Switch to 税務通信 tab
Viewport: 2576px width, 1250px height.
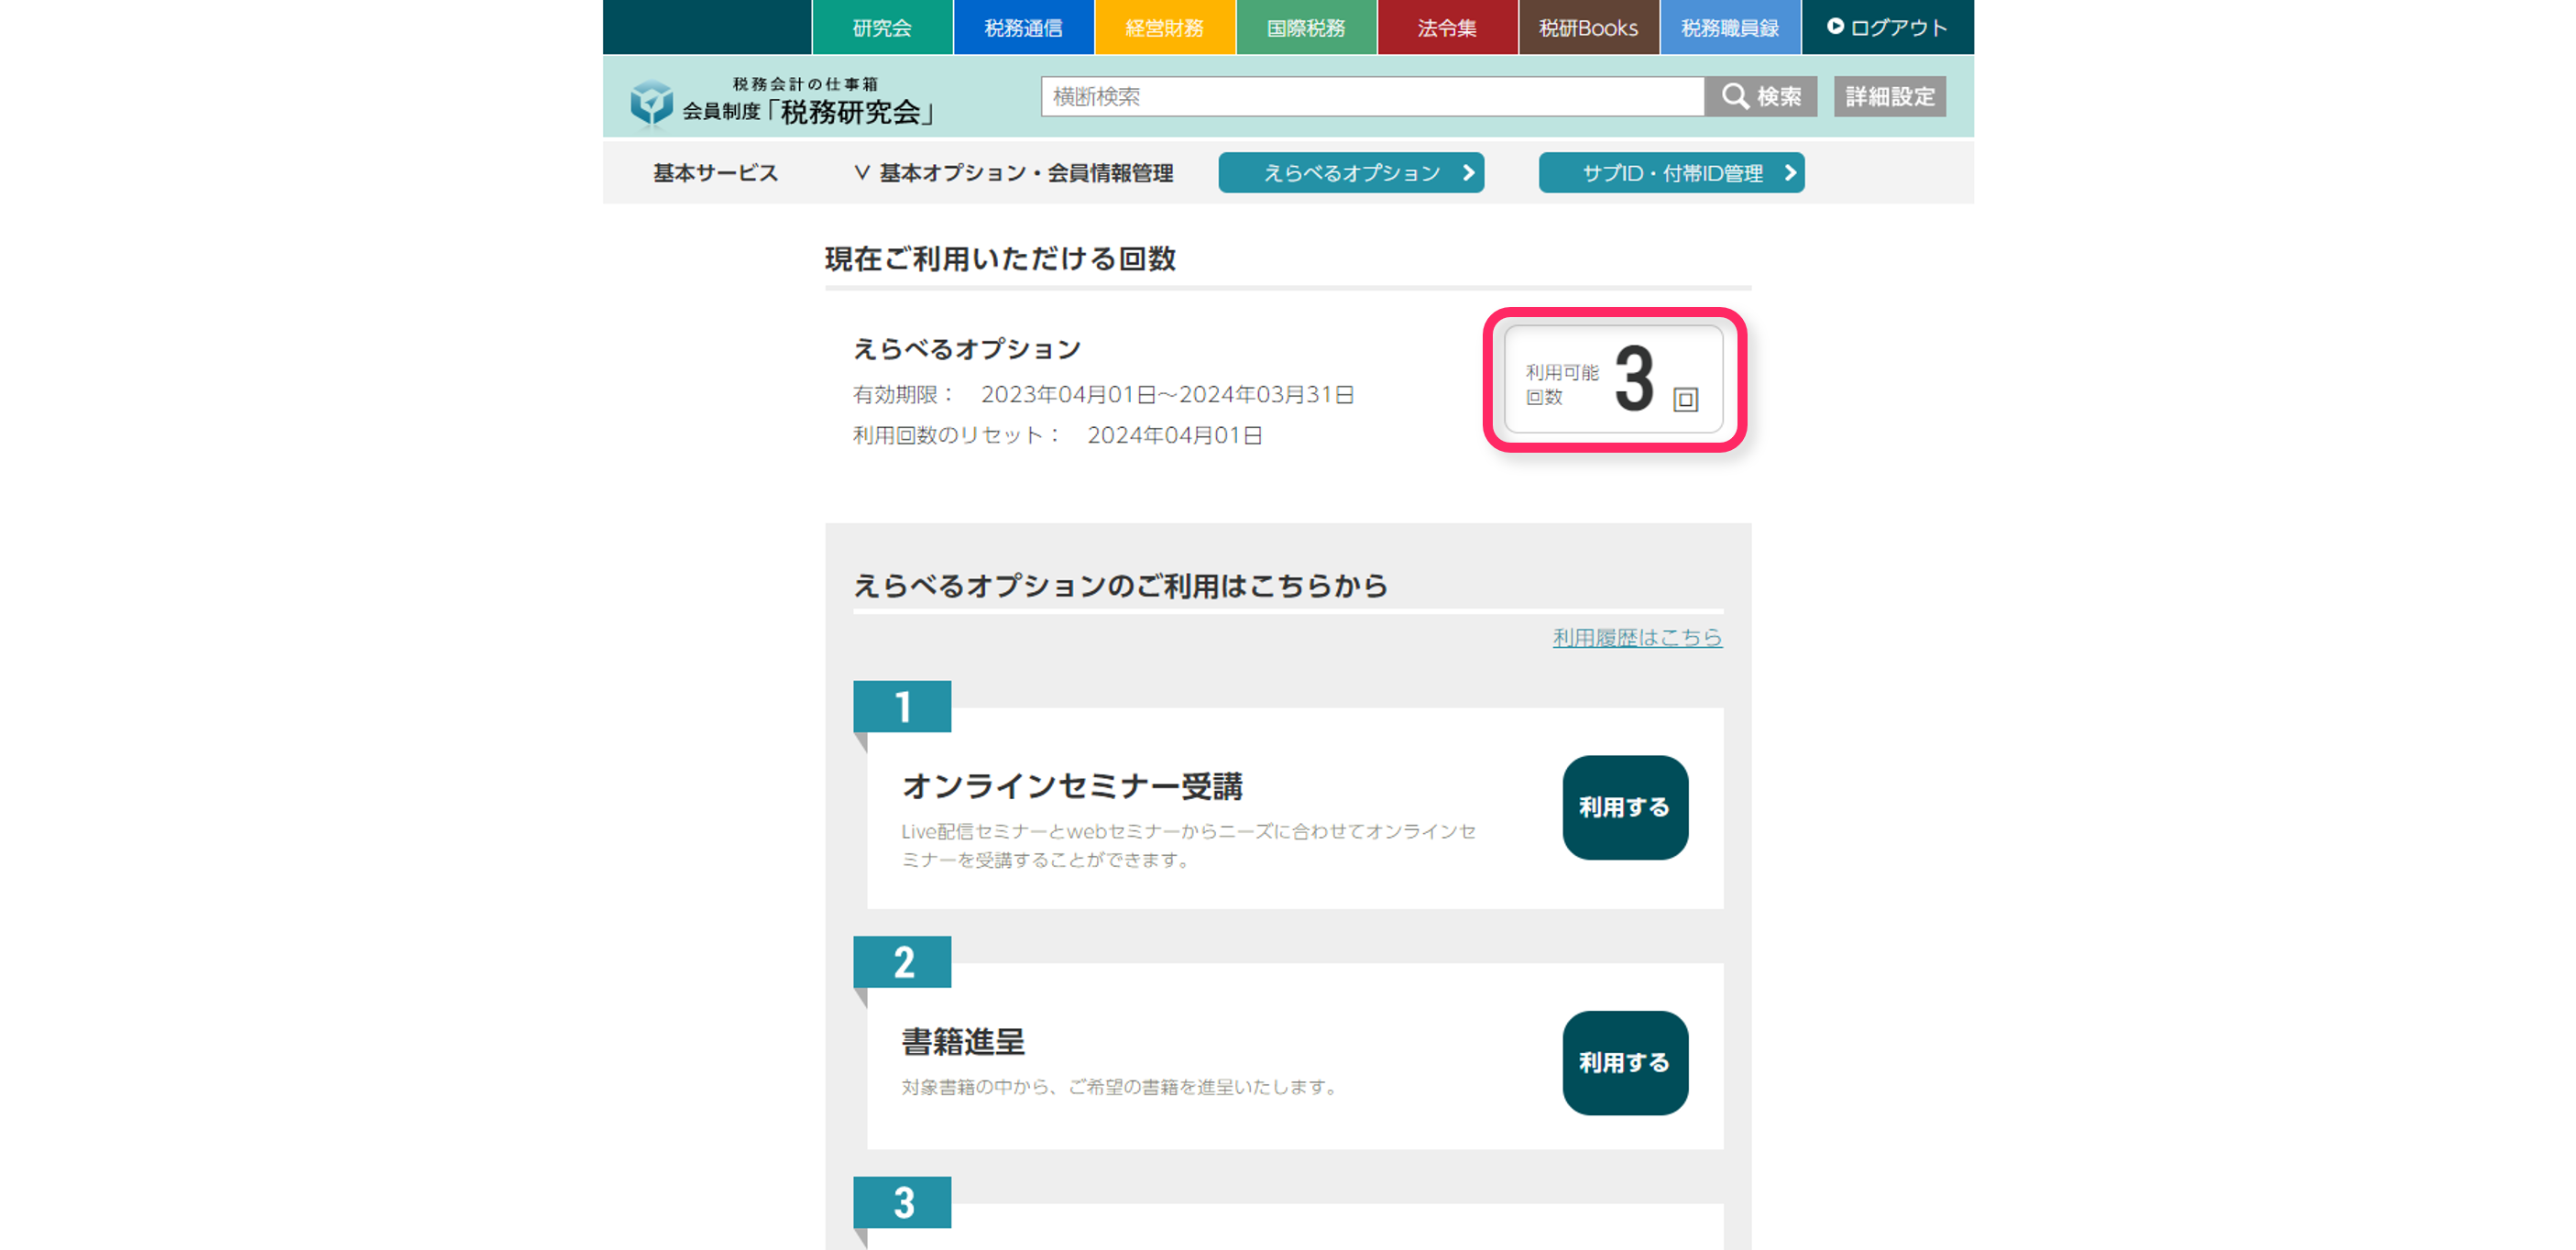(x=1023, y=27)
